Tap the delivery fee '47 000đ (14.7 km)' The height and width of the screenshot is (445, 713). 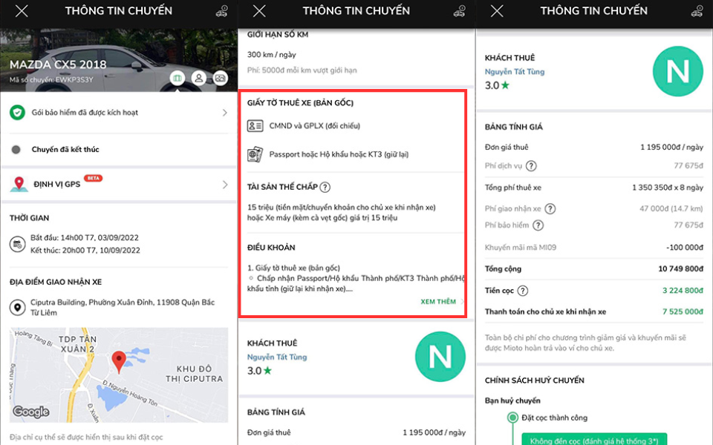pos(671,209)
